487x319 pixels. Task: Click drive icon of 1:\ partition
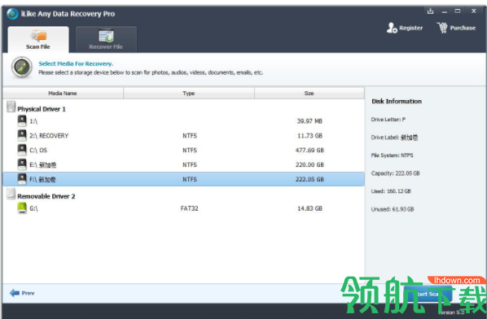22,120
